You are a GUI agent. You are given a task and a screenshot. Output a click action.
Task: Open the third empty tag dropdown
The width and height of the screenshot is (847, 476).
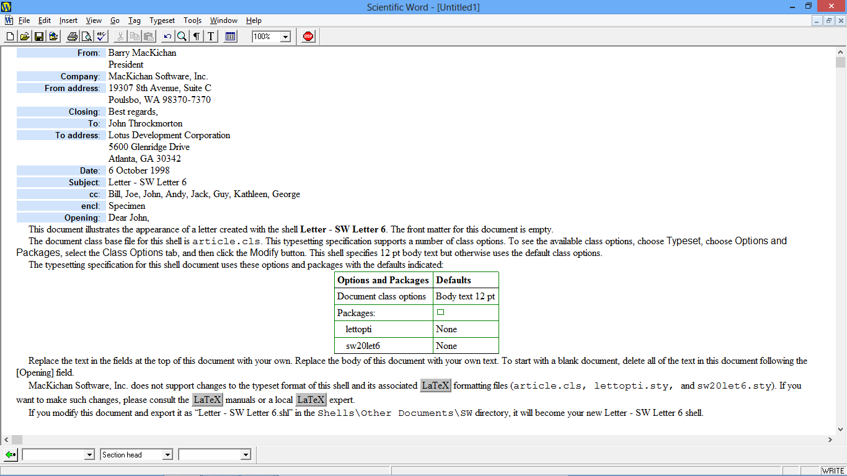click(x=246, y=455)
